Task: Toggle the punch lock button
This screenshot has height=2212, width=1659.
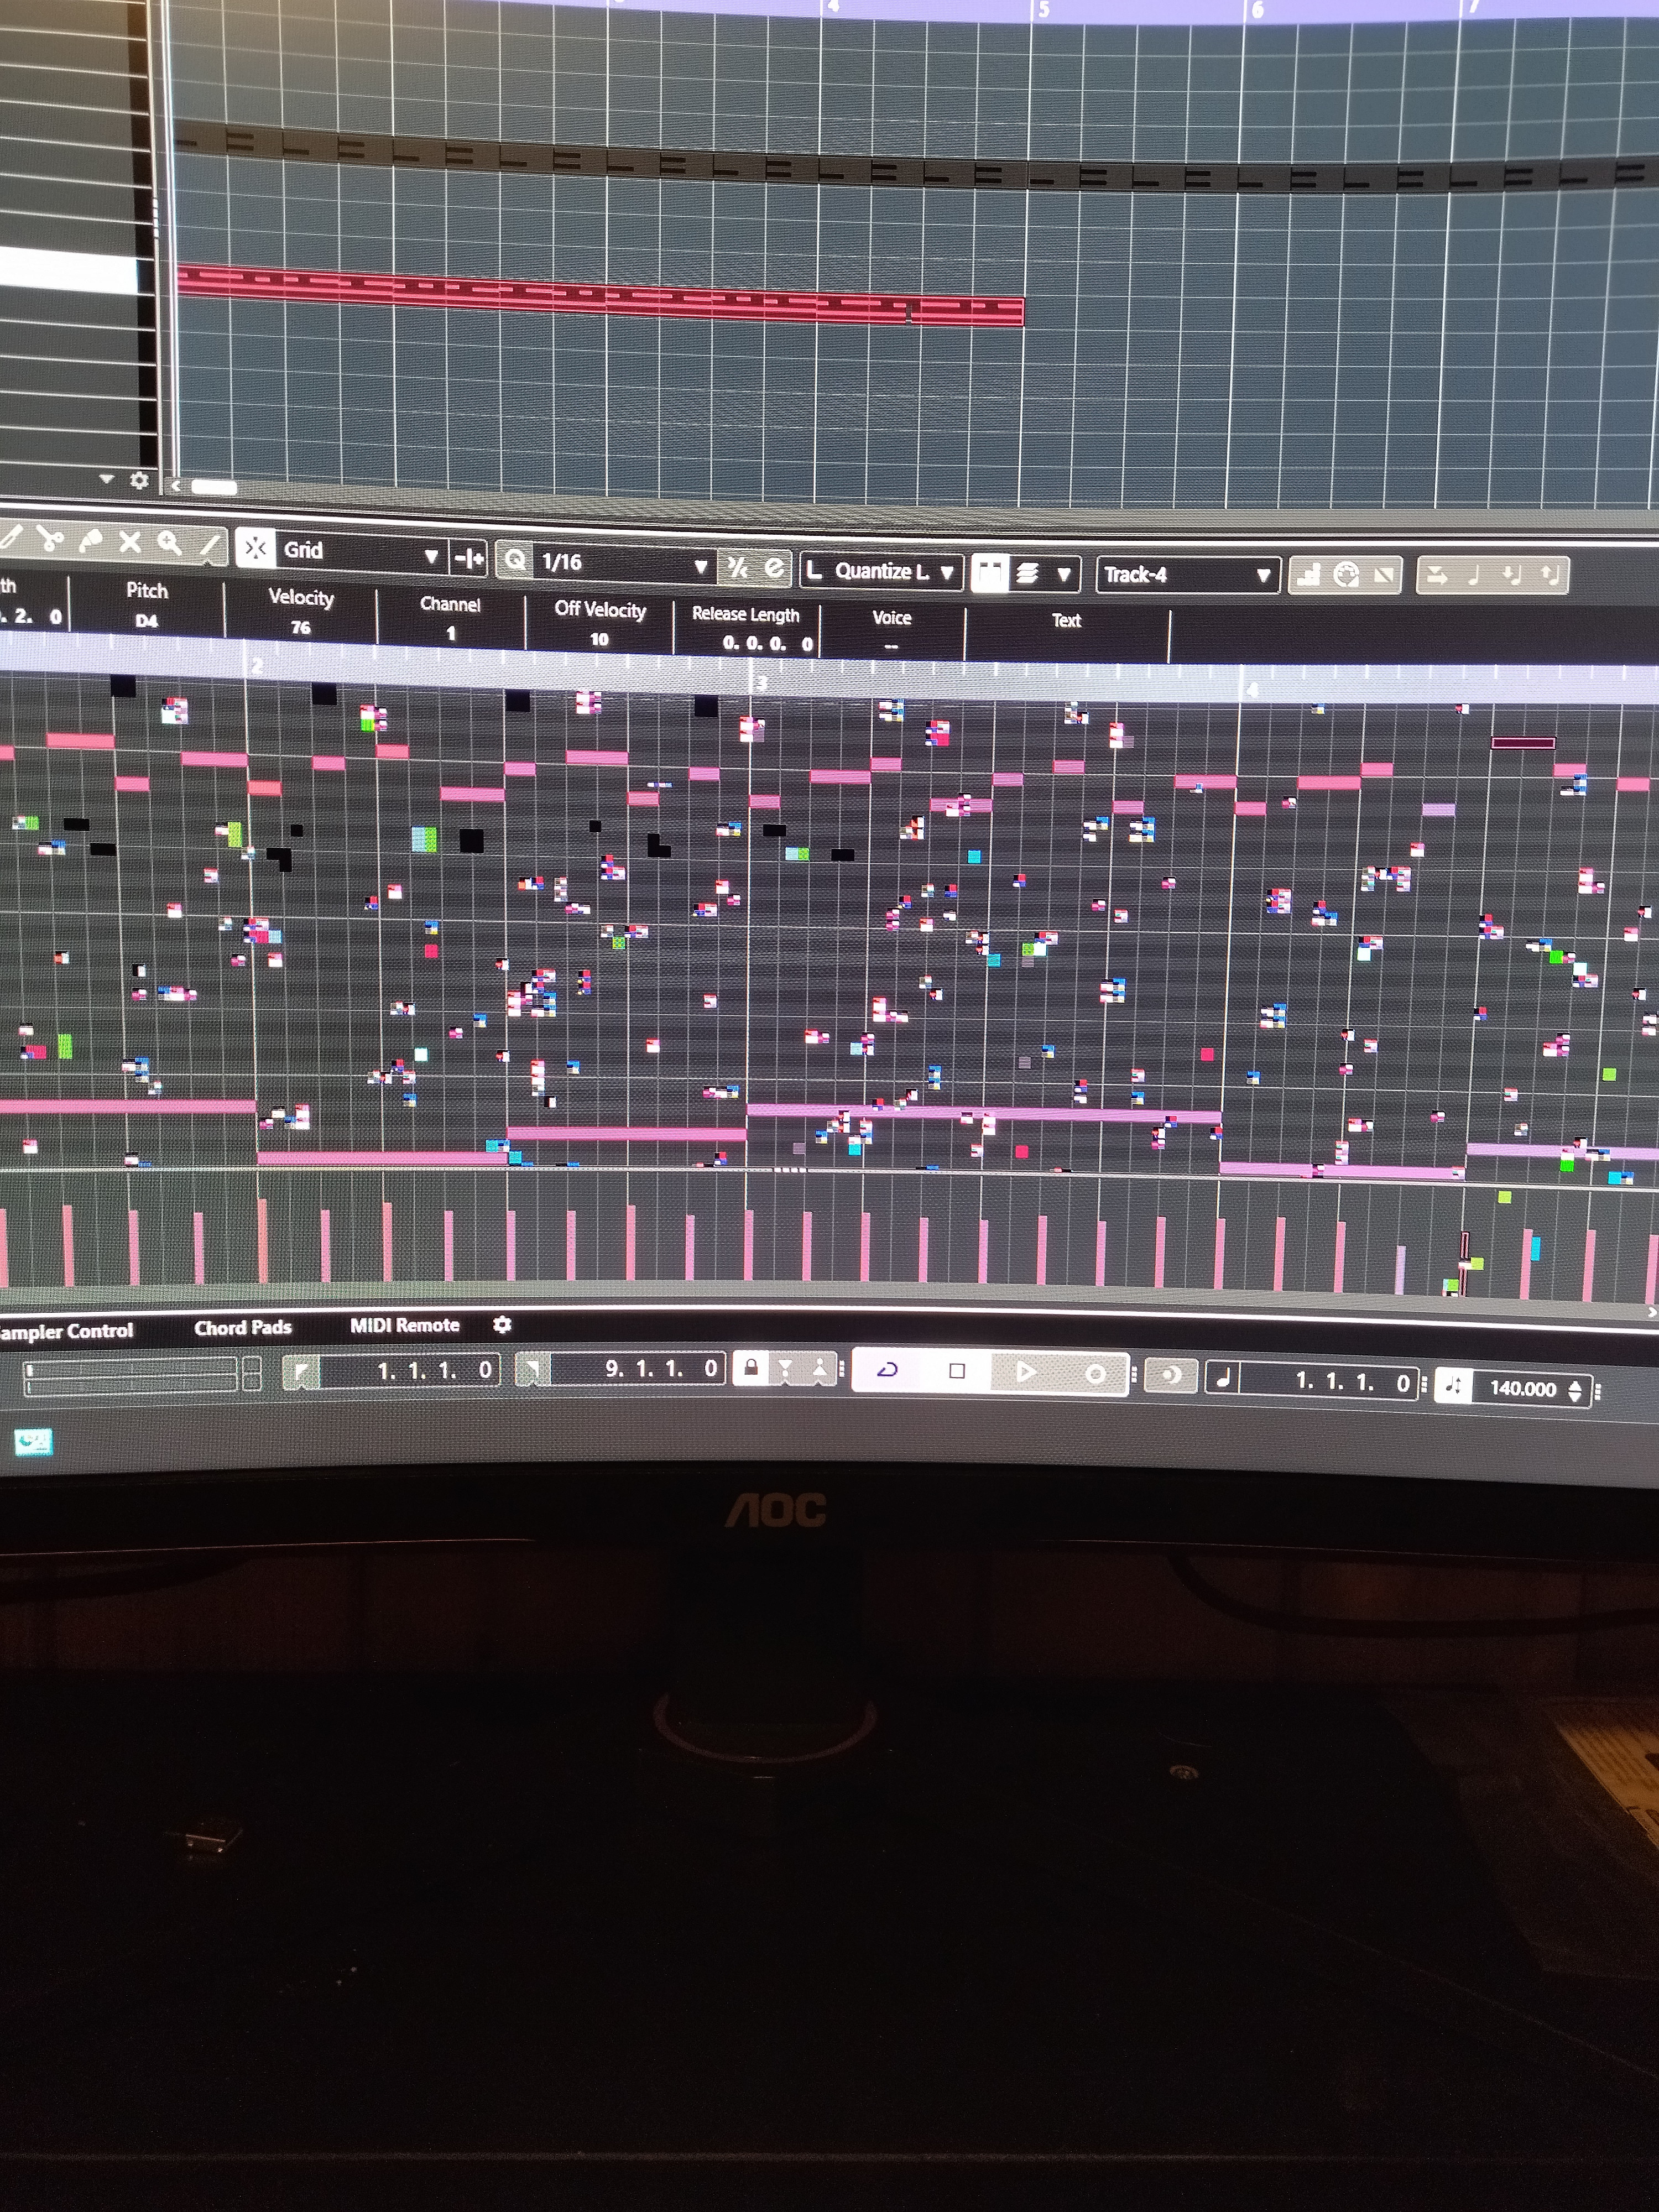Action: click(750, 1367)
